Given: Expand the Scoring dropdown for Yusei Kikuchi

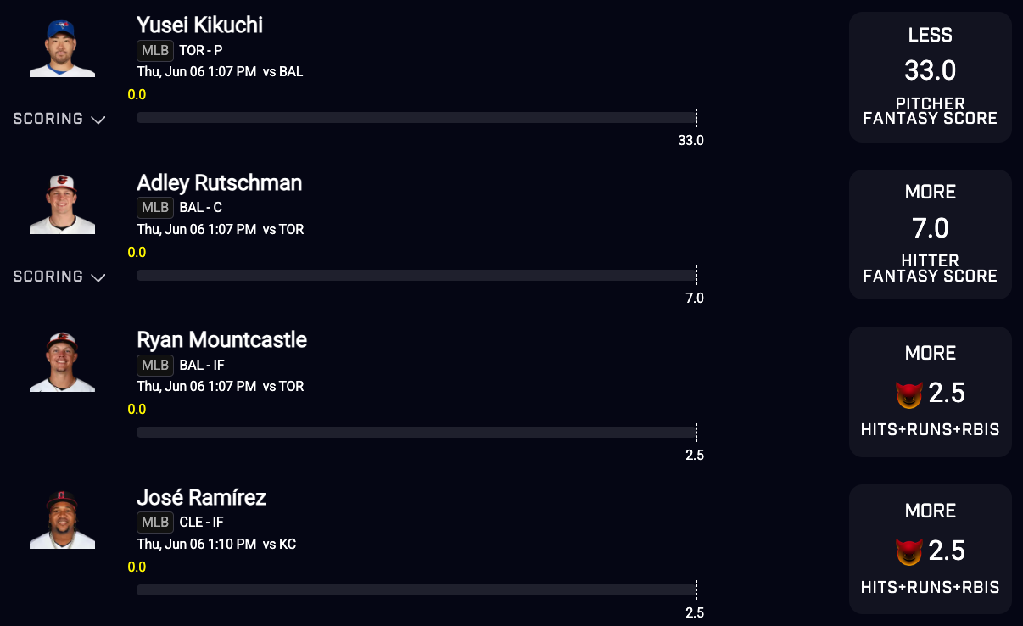Looking at the screenshot, I should click(x=59, y=119).
